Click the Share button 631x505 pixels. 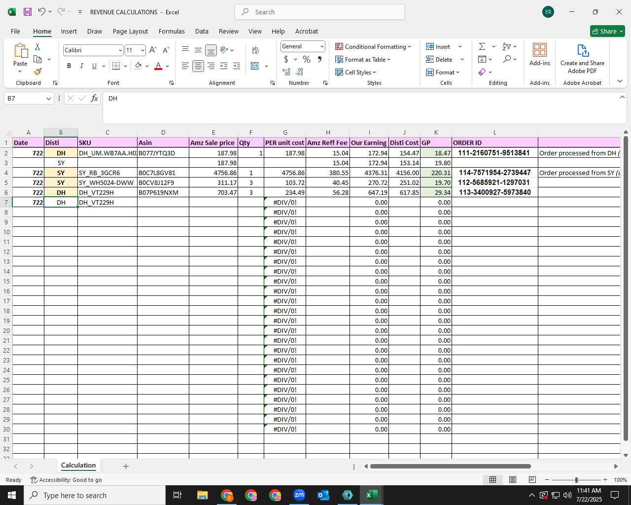tap(607, 31)
